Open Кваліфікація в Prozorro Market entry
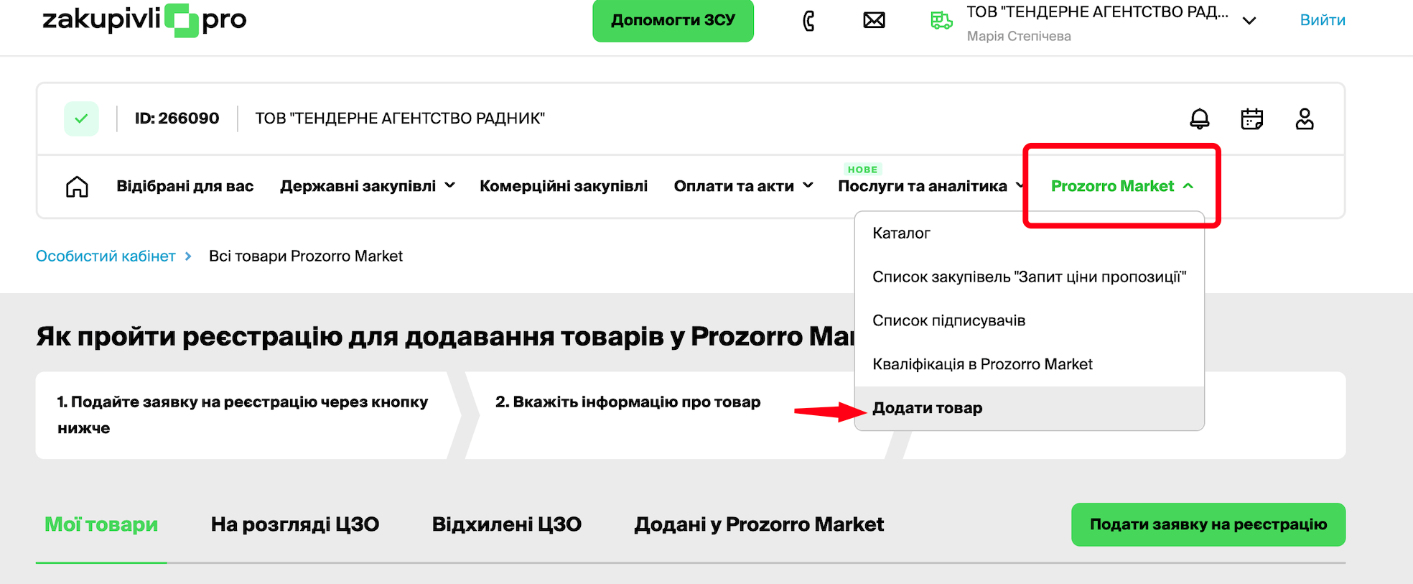 [981, 364]
